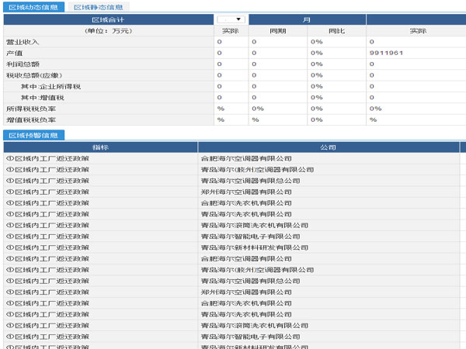Click the 实际 header under the dropdown
The image size is (466, 349).
231,31
